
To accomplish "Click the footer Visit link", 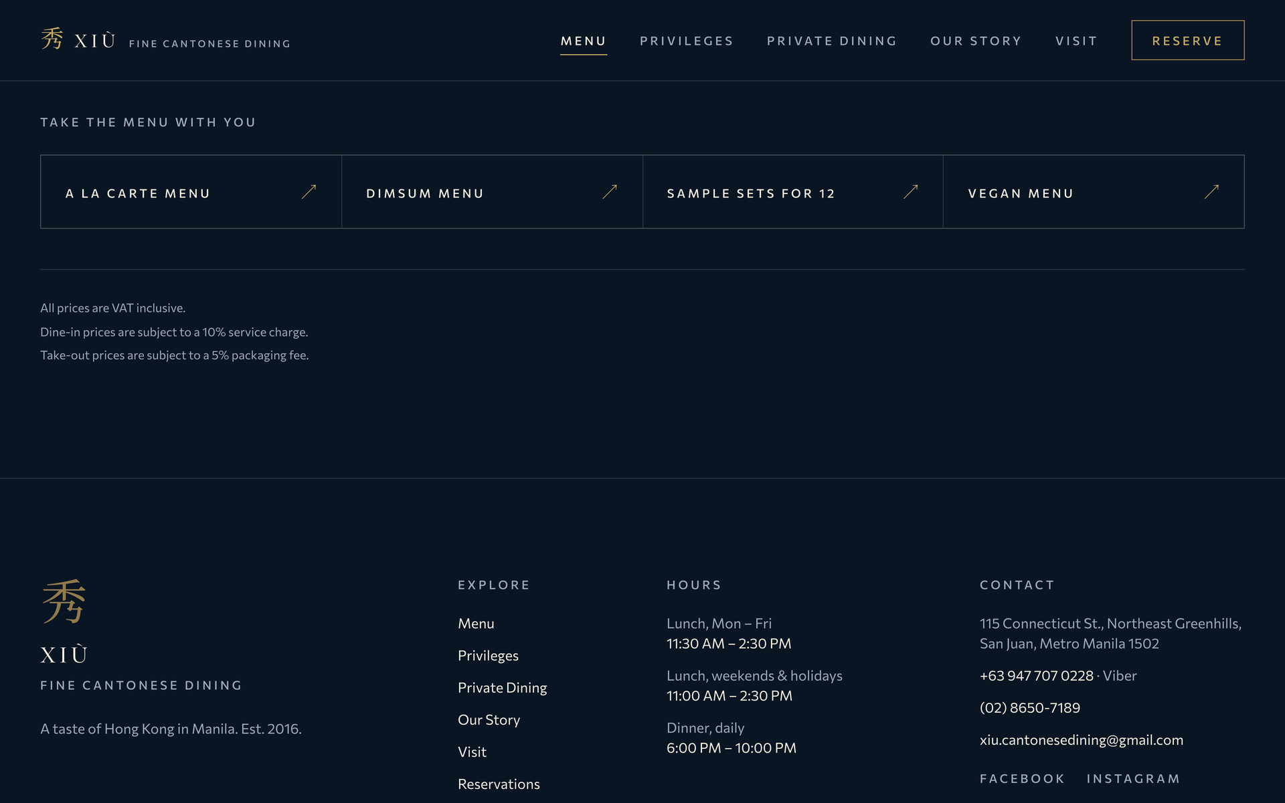I will 472,752.
